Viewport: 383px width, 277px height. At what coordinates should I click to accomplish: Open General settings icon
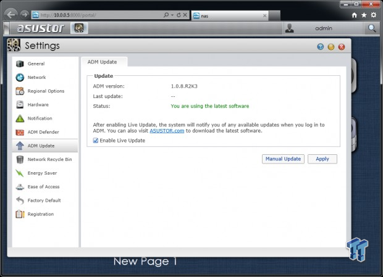click(x=20, y=64)
